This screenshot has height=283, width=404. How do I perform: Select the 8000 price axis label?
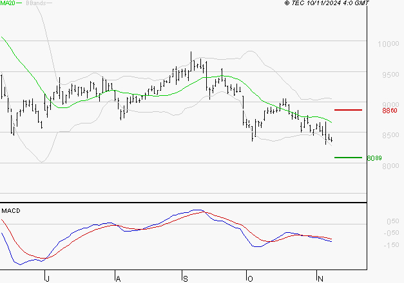390,166
